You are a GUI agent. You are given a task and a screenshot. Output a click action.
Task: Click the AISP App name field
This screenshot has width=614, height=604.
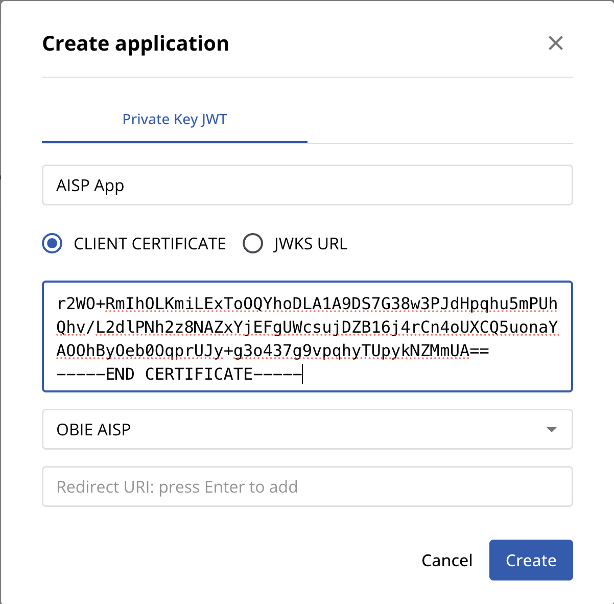coord(307,185)
